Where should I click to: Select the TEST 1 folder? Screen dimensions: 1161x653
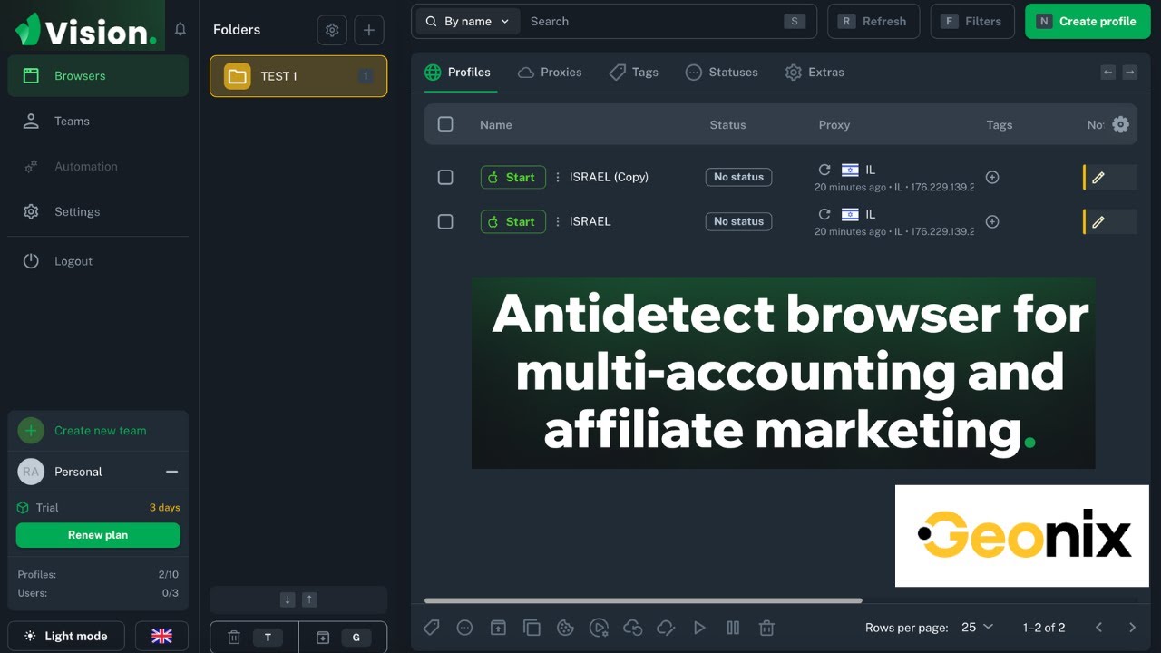coord(298,76)
